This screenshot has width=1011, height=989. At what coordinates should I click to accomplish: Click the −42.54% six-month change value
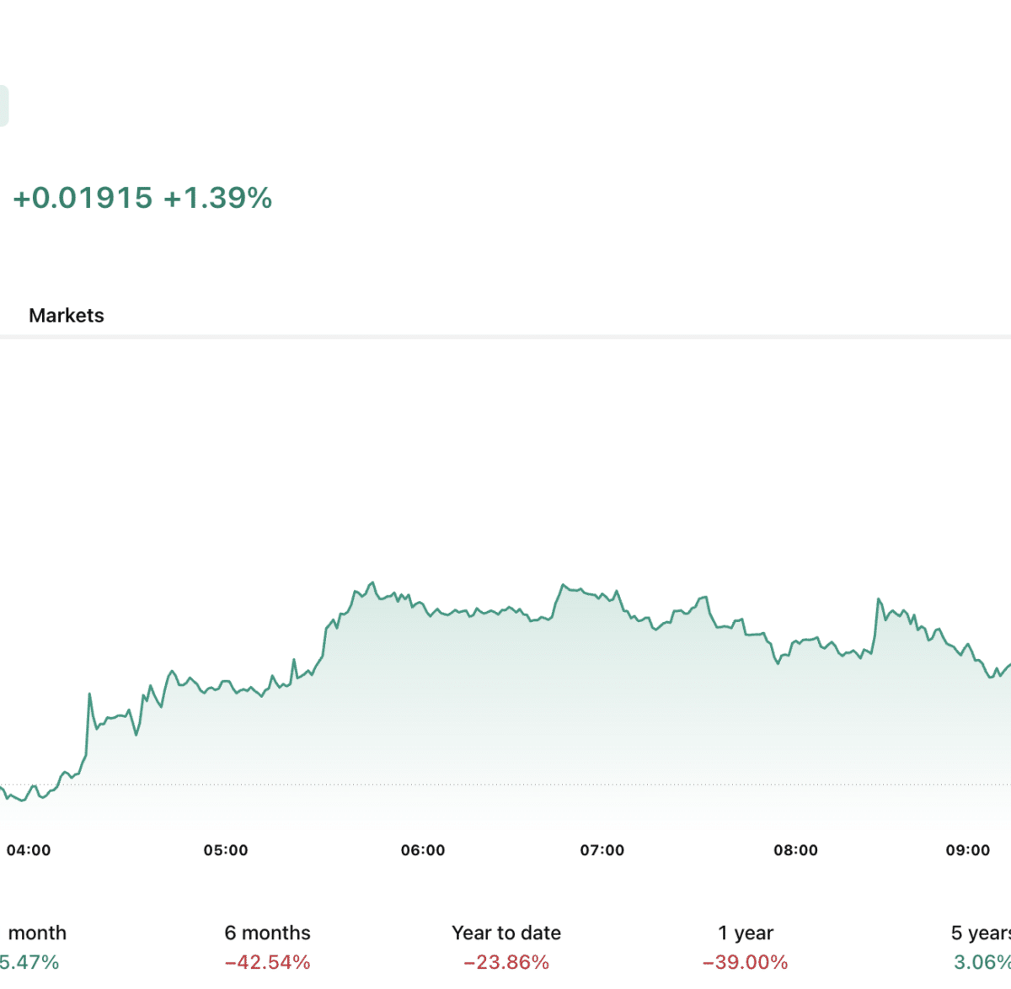tap(267, 961)
